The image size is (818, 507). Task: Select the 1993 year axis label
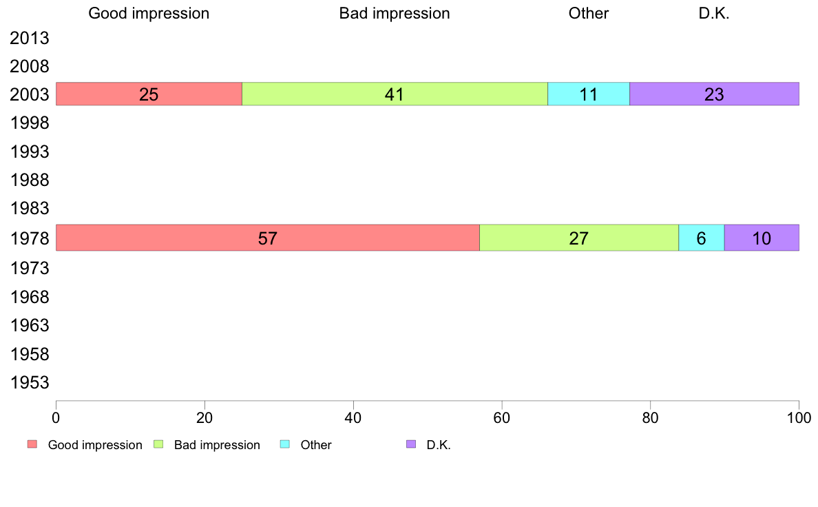[x=30, y=152]
